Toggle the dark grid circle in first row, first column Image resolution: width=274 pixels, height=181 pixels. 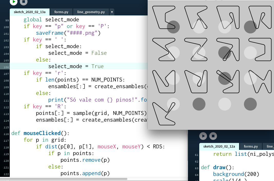coord(173,27)
